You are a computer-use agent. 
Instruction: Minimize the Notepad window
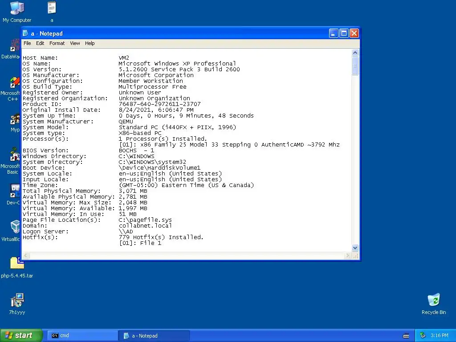point(334,33)
